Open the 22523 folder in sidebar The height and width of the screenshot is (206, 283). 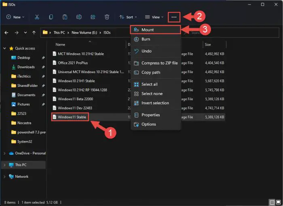pyautogui.click(x=19, y=114)
